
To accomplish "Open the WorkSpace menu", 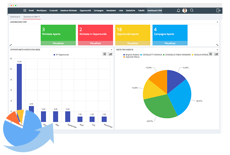I will point(42,10).
